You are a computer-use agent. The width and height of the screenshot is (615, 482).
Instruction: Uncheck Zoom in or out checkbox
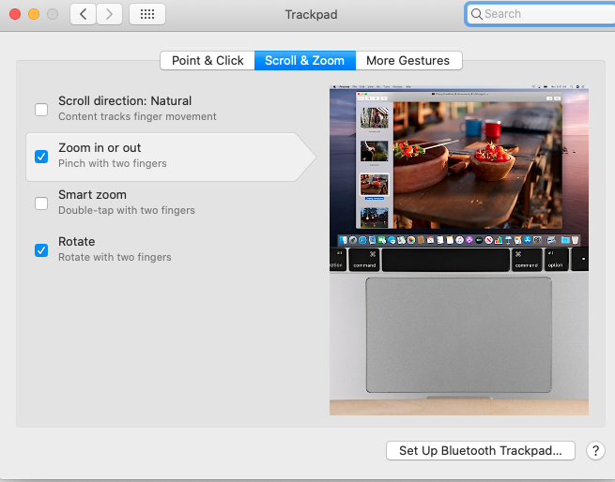click(41, 157)
